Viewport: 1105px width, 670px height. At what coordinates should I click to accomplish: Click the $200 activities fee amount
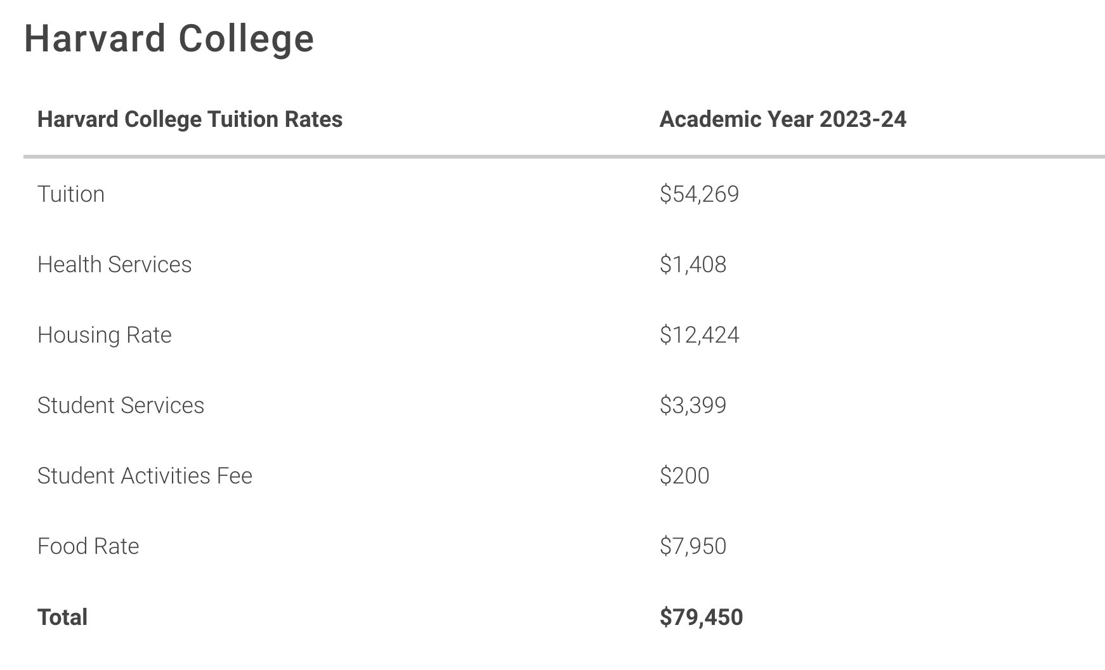684,476
